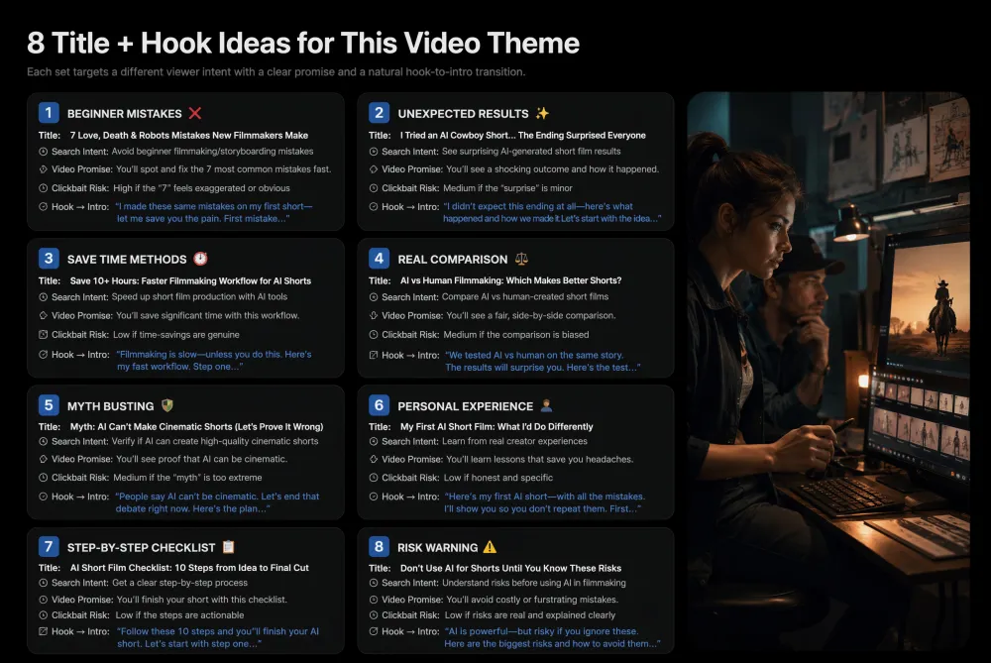Click the blue hook 'Follow these 10 steps and you'll finish'

tap(217, 637)
